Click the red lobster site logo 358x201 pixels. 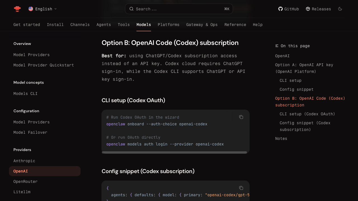point(17,9)
